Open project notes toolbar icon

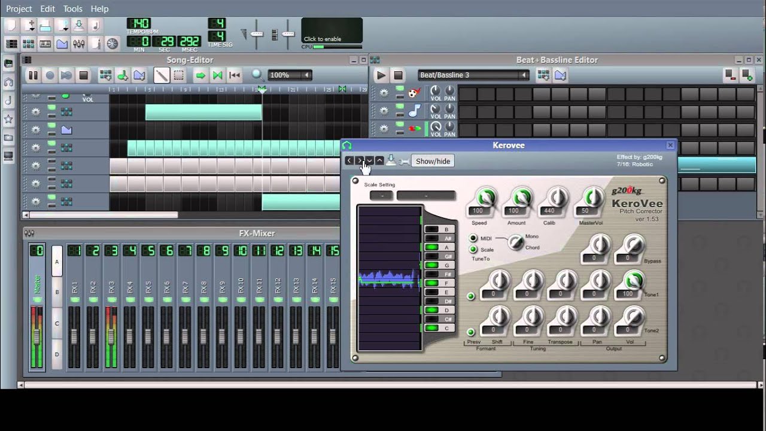(x=95, y=44)
